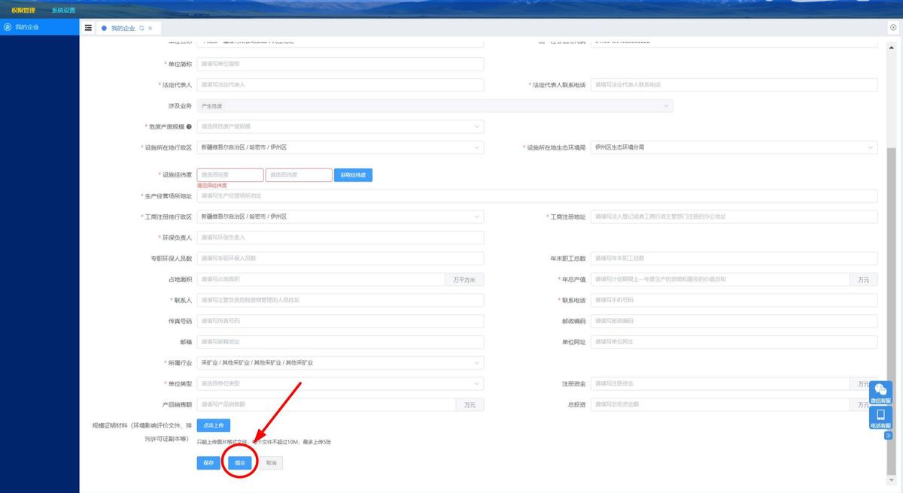This screenshot has width=903, height=493.
Task: Focus 生产经营场所地址 input field
Action: coord(537,196)
